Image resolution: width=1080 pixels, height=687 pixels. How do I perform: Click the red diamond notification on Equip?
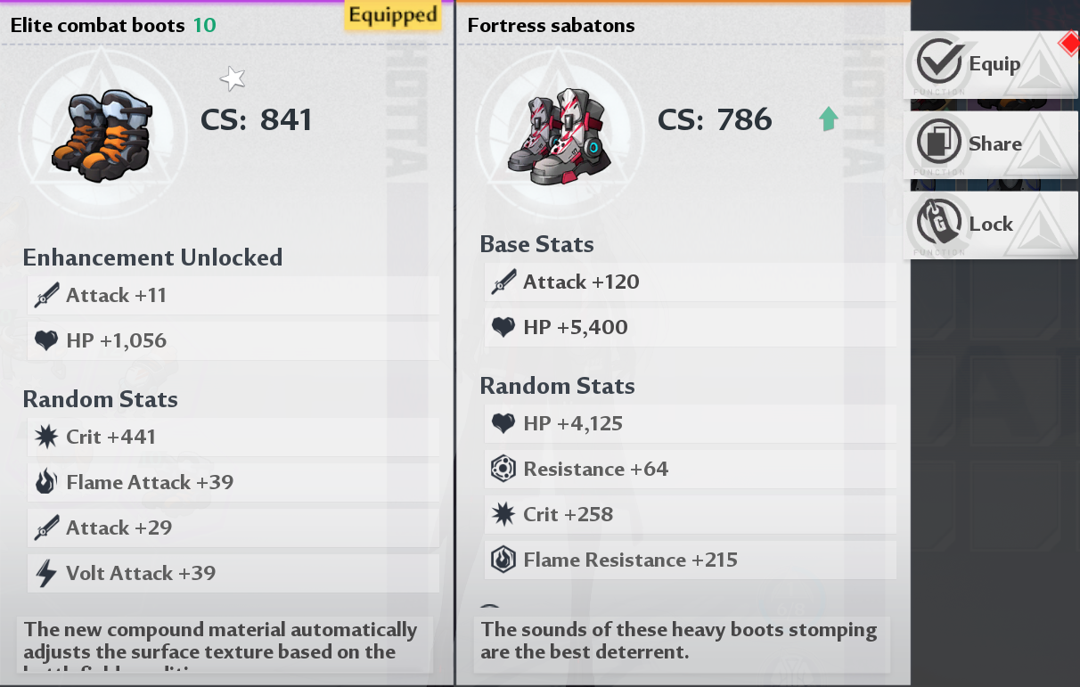[1068, 43]
